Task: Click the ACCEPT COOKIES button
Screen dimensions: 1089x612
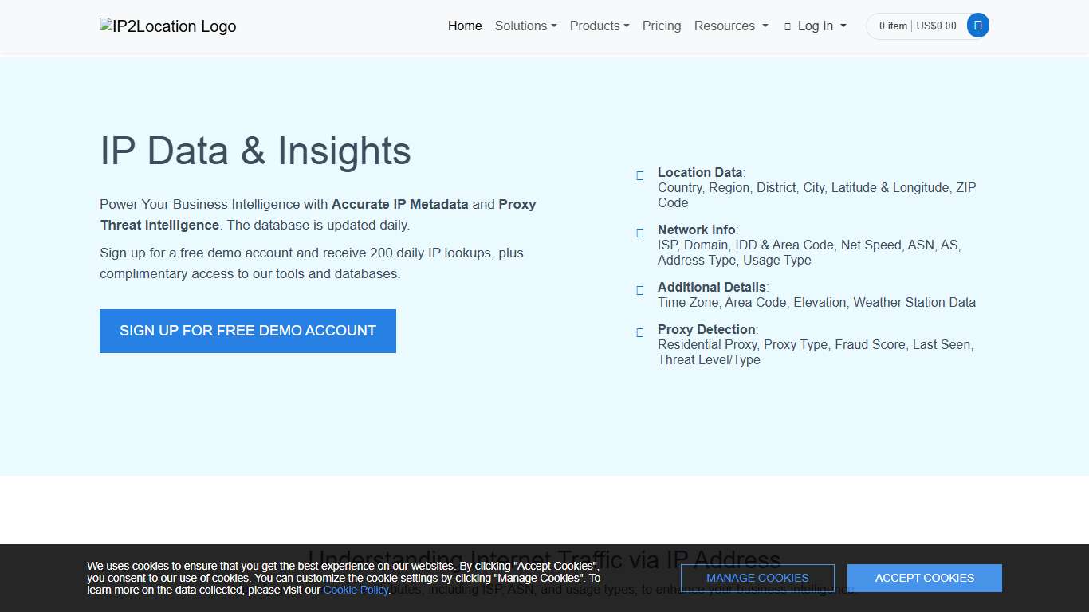Action: tap(924, 578)
